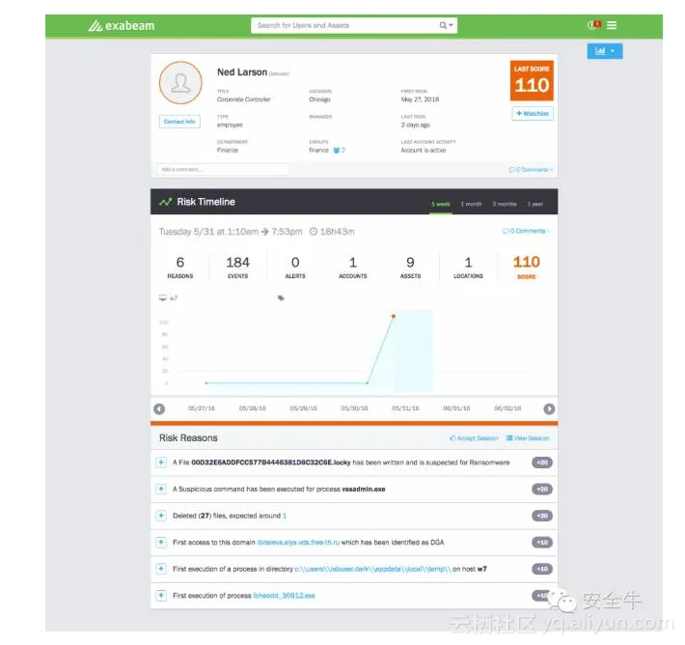Click the 110 Score stat
This screenshot has height=645, width=685.
pos(527,266)
